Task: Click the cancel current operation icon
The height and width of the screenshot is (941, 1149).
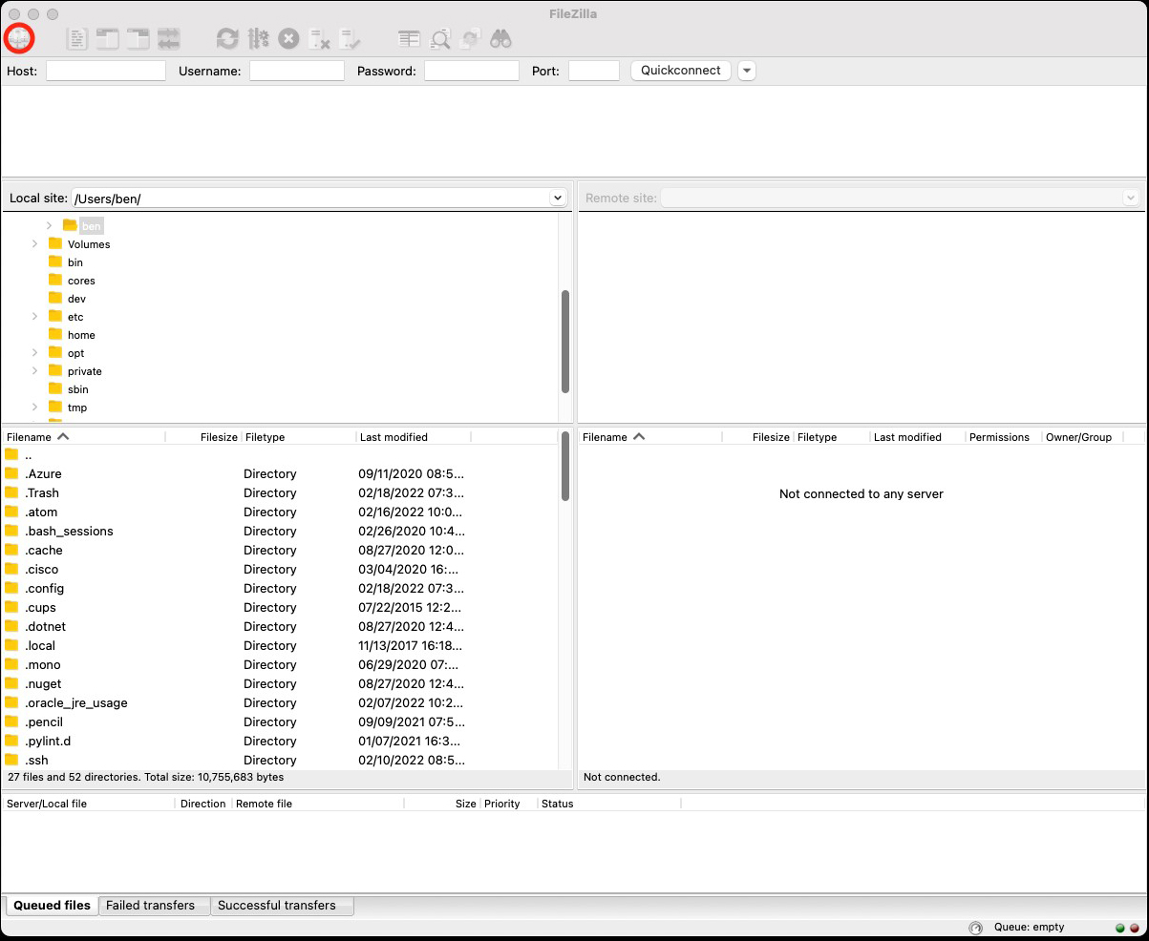Action: point(288,39)
